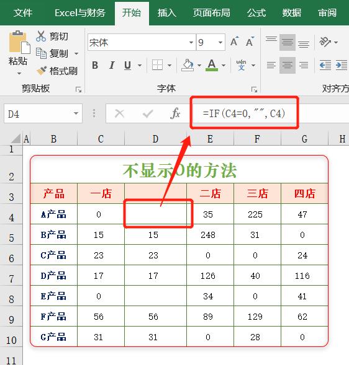The image size is (349, 365).
Task: Select column F header
Action: (x=257, y=139)
